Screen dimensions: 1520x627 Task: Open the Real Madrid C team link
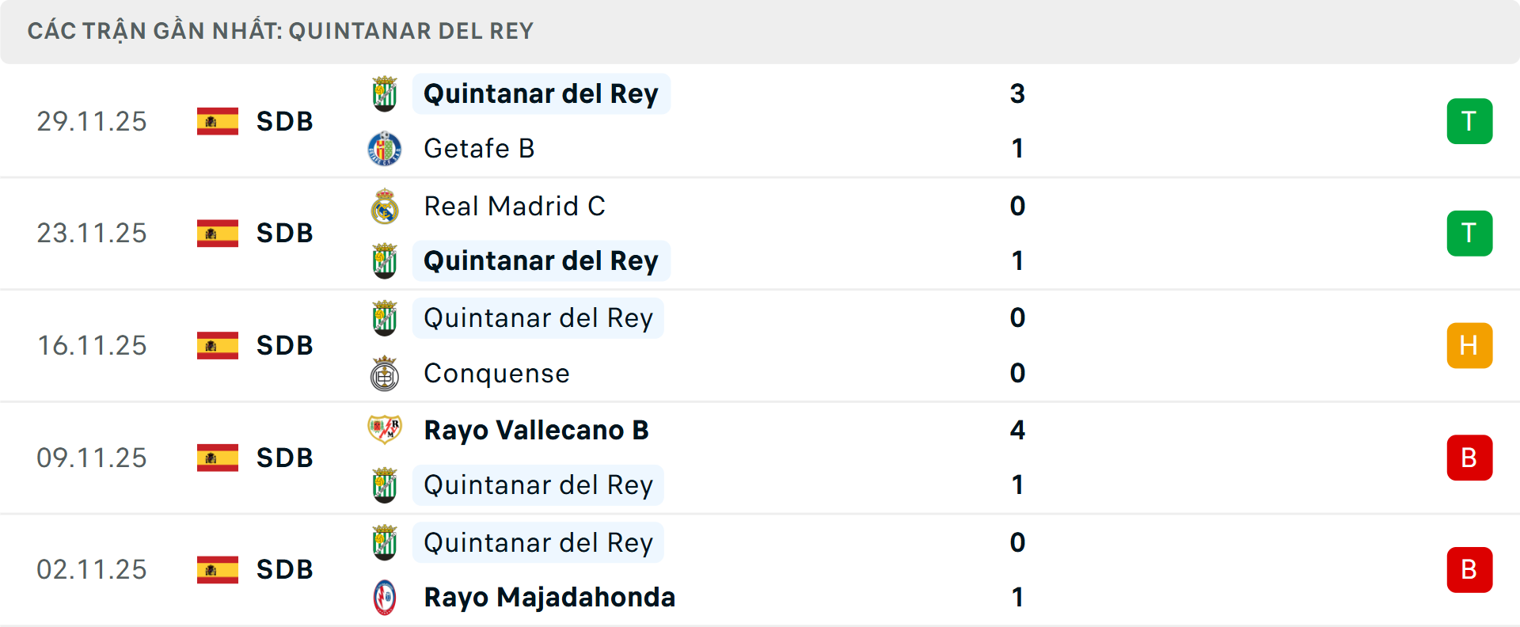tap(515, 207)
